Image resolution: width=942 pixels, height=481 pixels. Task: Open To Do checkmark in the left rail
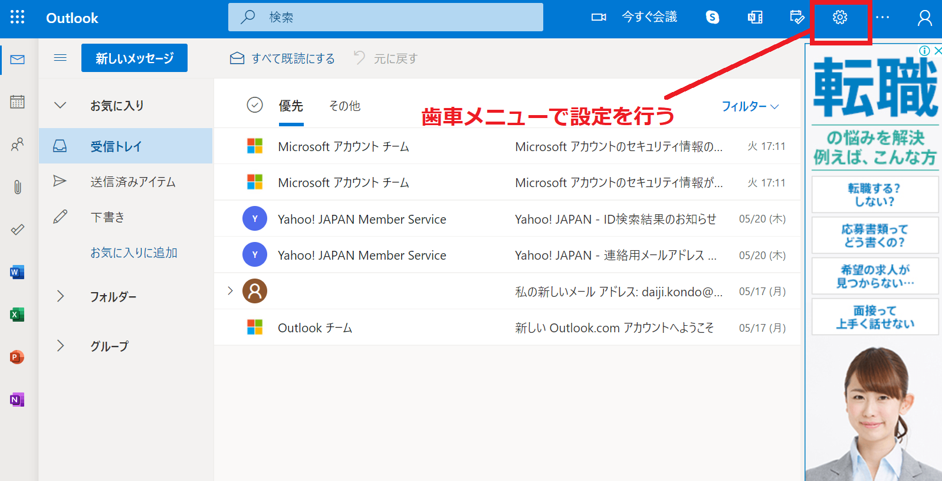(18, 230)
